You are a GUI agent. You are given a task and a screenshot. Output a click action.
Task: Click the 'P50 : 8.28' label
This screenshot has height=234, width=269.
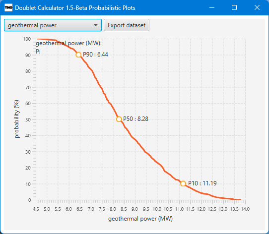pyautogui.click(x=135, y=119)
